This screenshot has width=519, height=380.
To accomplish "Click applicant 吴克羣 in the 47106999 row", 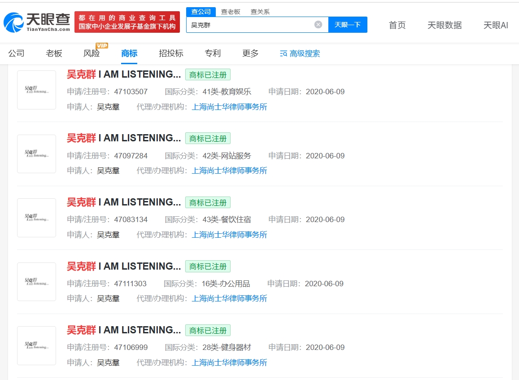I will point(108,363).
